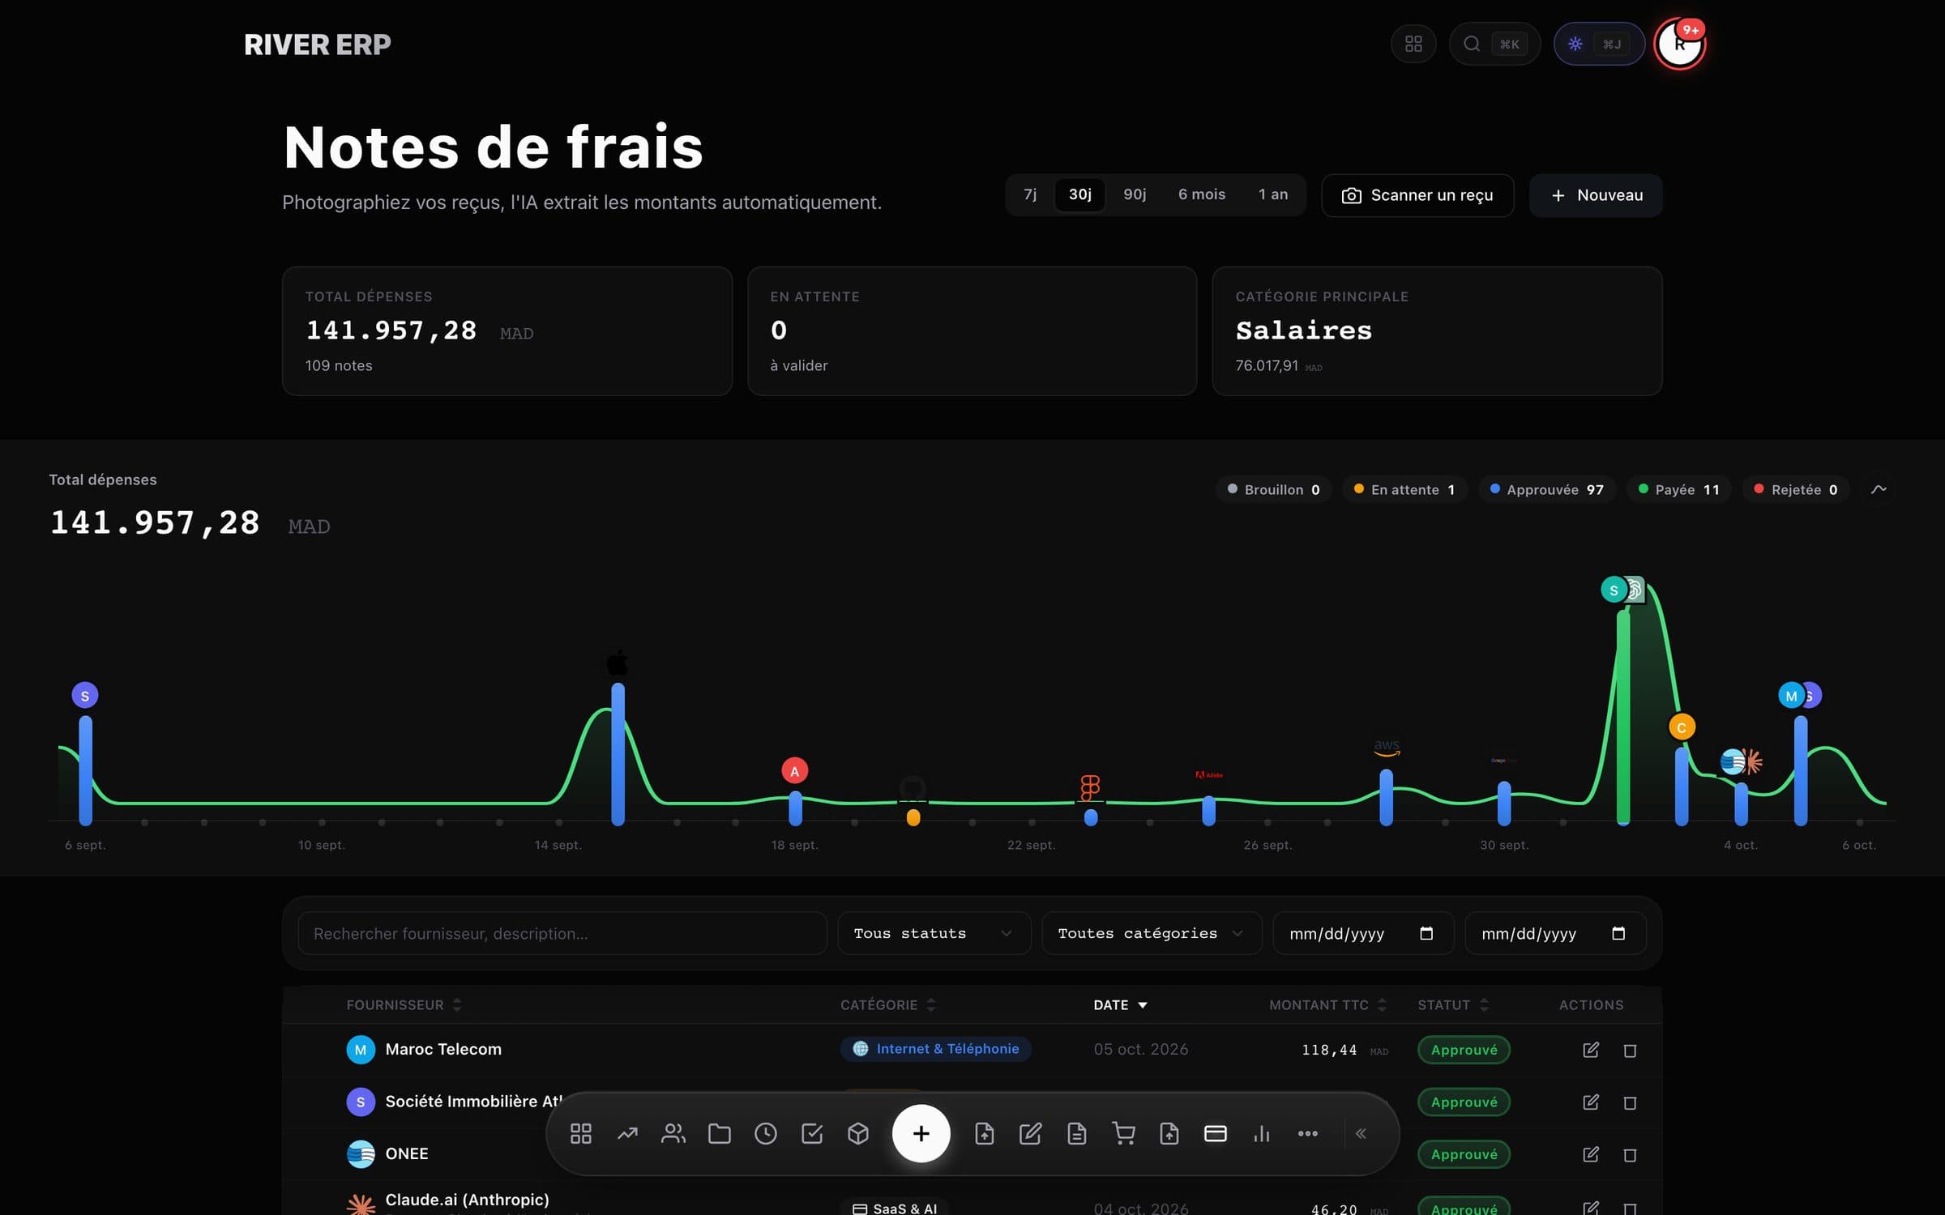1945x1215 pixels.
Task: Sort the table by the FOURNISSEUR column
Action: coord(404,1004)
